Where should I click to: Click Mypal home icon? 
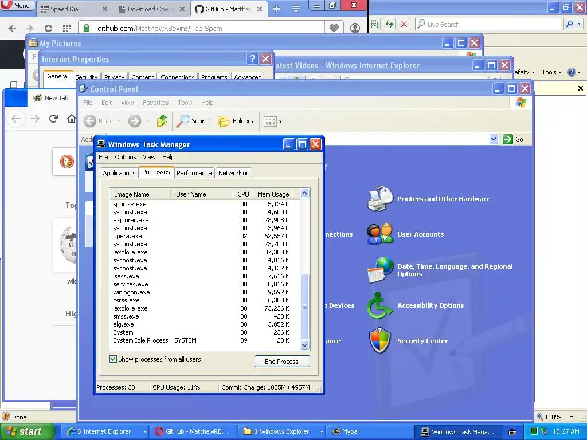click(x=71, y=119)
